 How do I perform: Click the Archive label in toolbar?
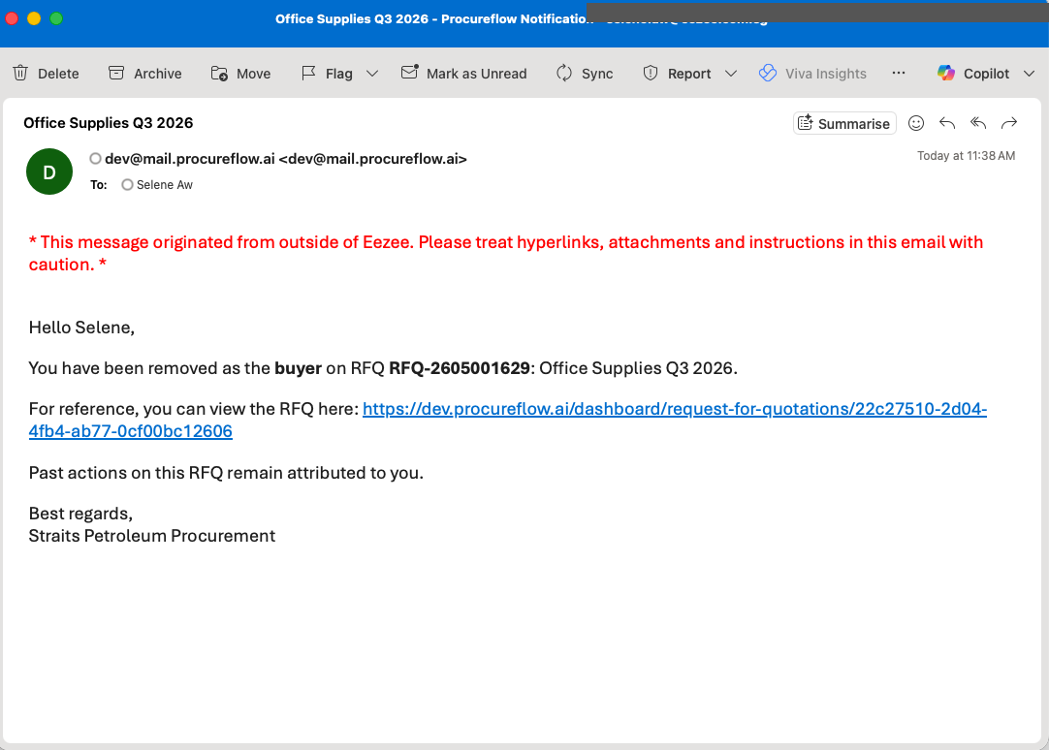pyautogui.click(x=158, y=74)
